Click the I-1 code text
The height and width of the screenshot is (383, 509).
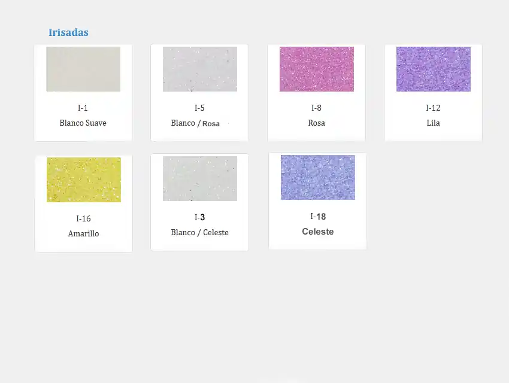(83, 108)
